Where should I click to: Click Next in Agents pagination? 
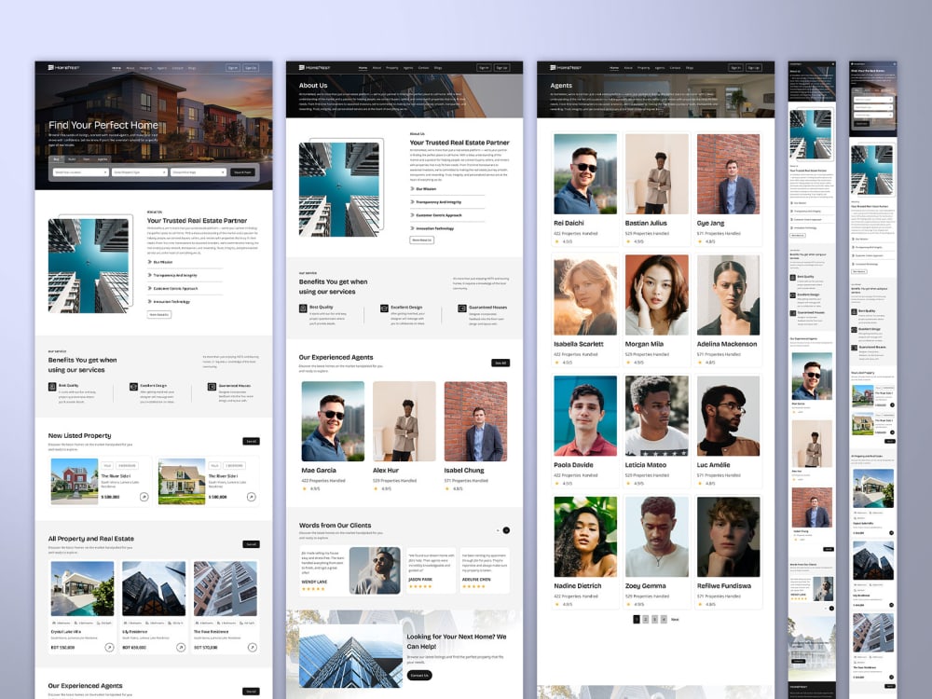click(675, 620)
